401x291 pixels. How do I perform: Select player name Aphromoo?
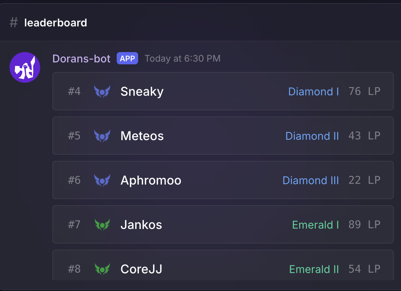(x=151, y=180)
